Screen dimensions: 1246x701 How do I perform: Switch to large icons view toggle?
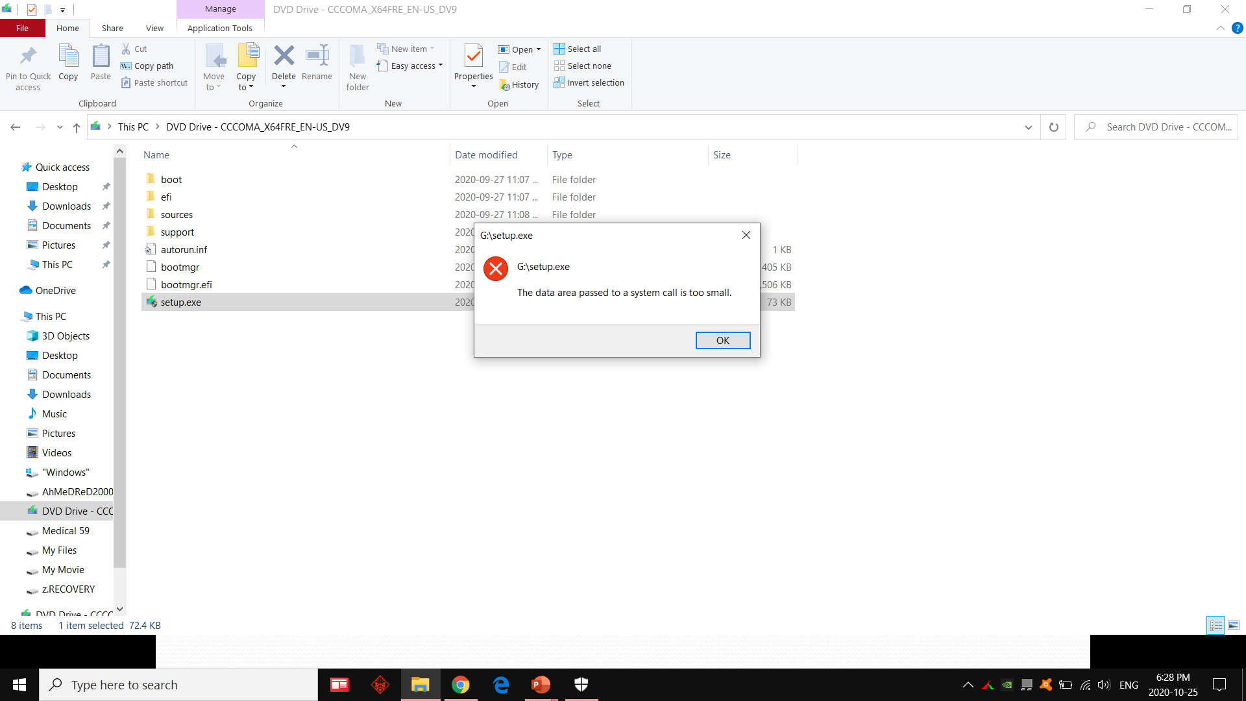point(1234,626)
